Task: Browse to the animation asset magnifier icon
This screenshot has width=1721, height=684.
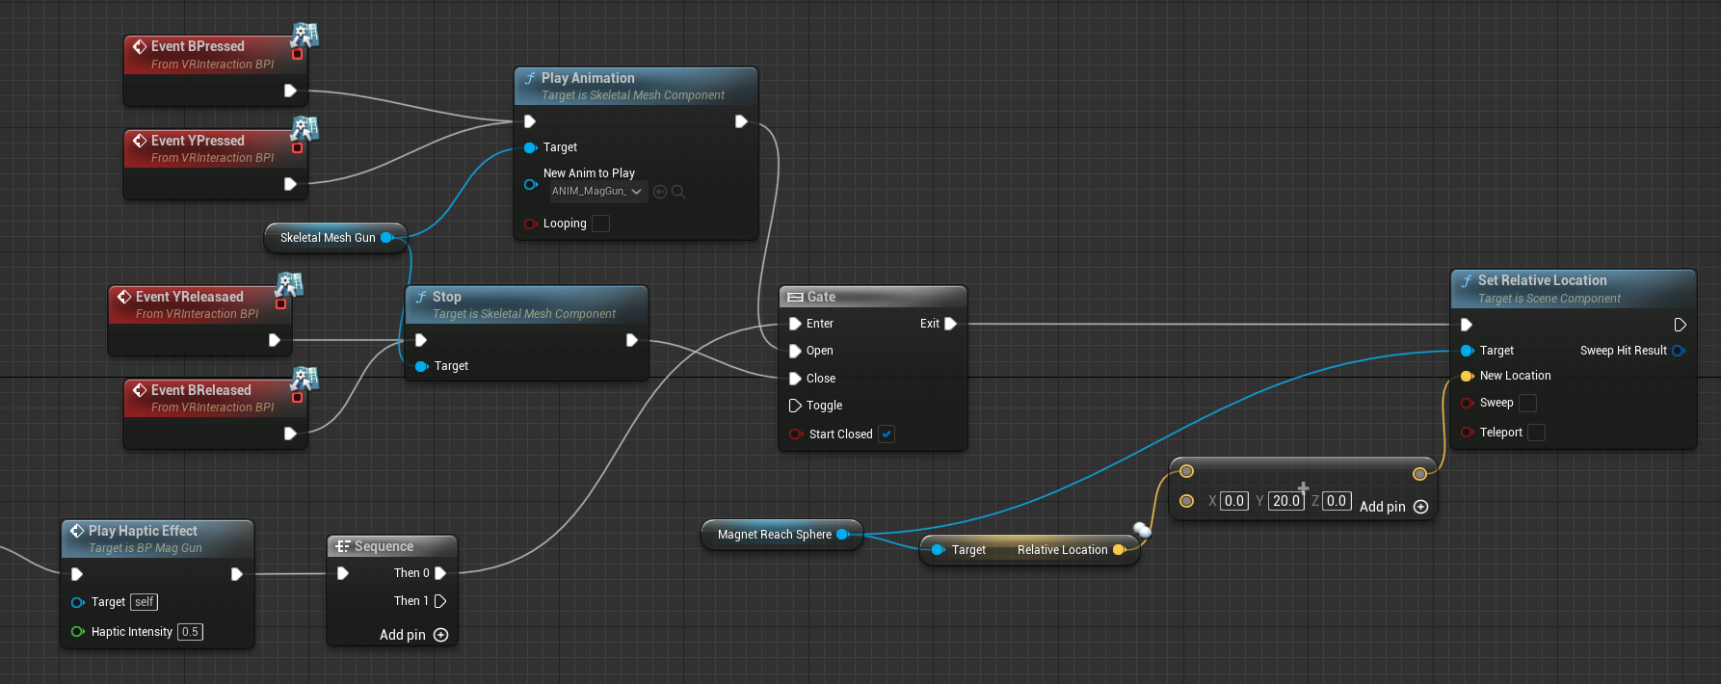Action: click(x=678, y=192)
